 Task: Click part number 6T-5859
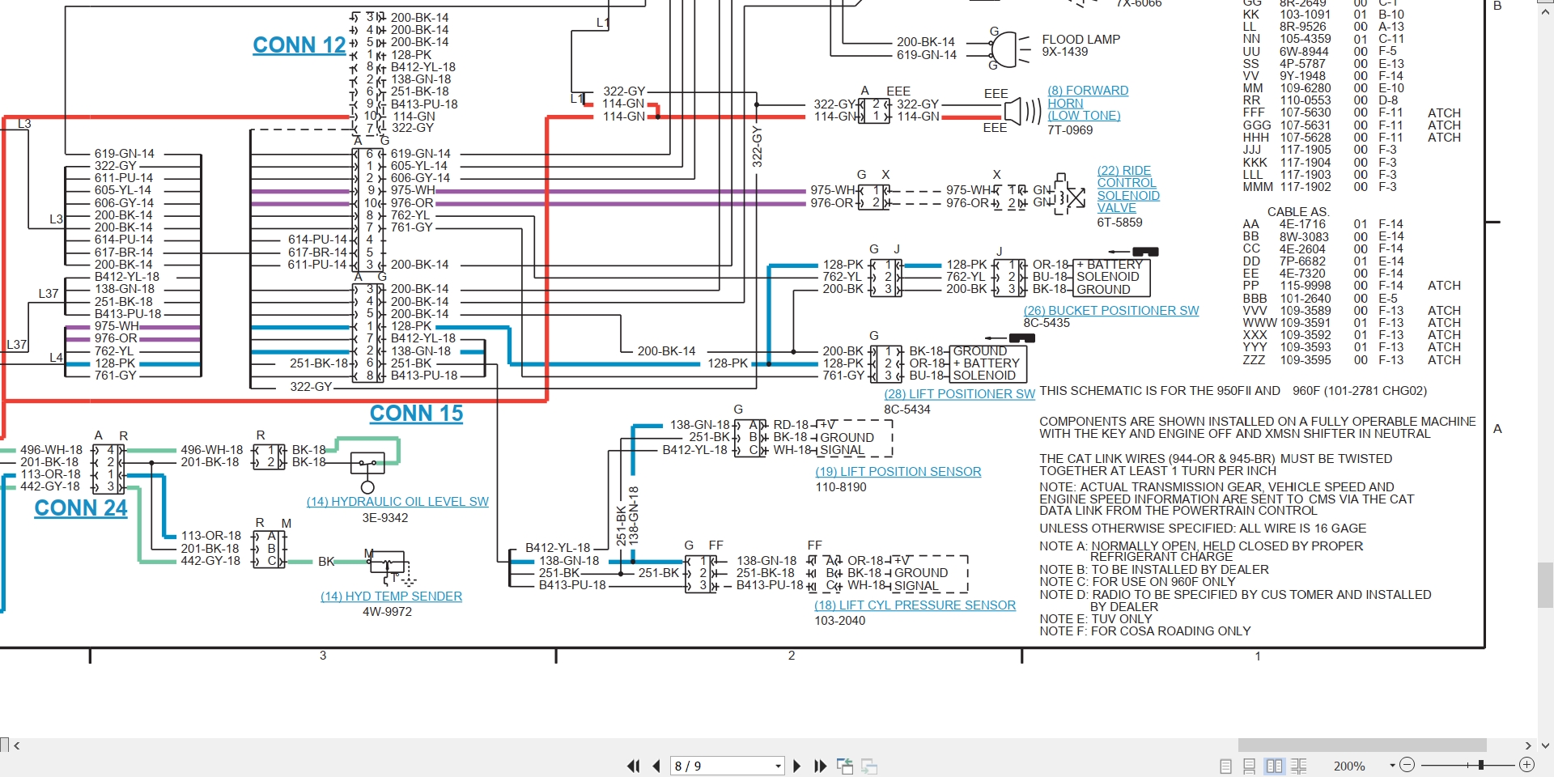tap(1119, 223)
